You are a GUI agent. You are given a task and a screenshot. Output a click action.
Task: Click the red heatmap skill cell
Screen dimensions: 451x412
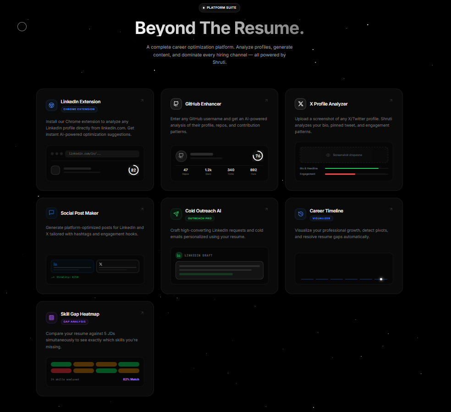(x=61, y=371)
